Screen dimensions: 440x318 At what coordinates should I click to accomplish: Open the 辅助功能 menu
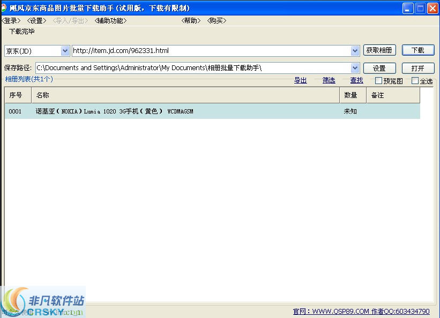[x=110, y=21]
